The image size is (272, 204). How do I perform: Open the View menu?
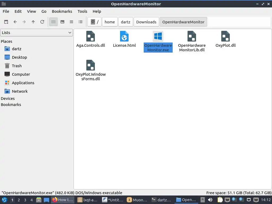click(x=31, y=11)
